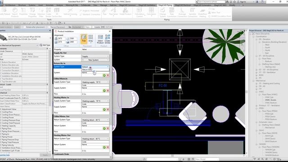This screenshot has height=162, width=288.
Task: Switch to MagiCAD Electrical ribbon tab
Action: click(x=183, y=5)
